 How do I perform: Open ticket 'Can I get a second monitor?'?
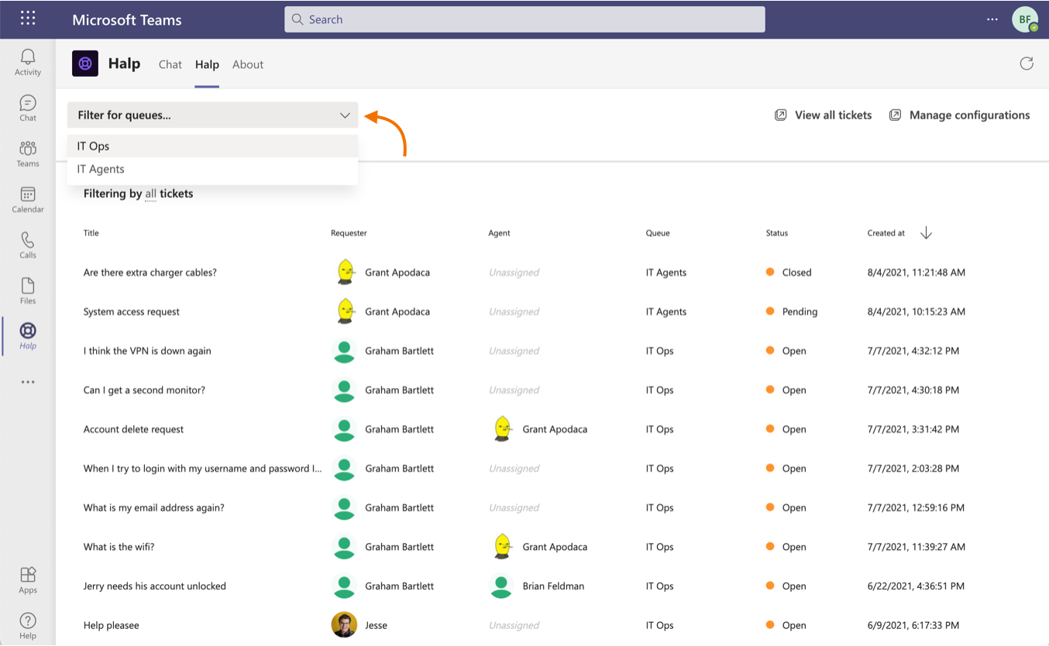pos(144,390)
